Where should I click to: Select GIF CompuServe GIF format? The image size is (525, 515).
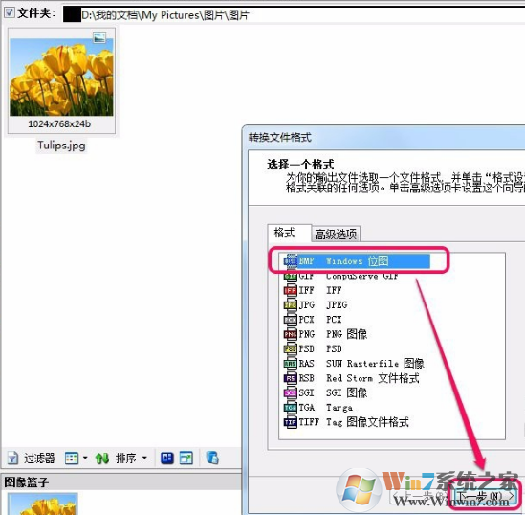340,276
